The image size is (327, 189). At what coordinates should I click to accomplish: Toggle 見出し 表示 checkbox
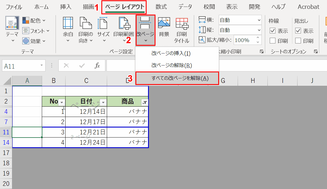[298, 31]
